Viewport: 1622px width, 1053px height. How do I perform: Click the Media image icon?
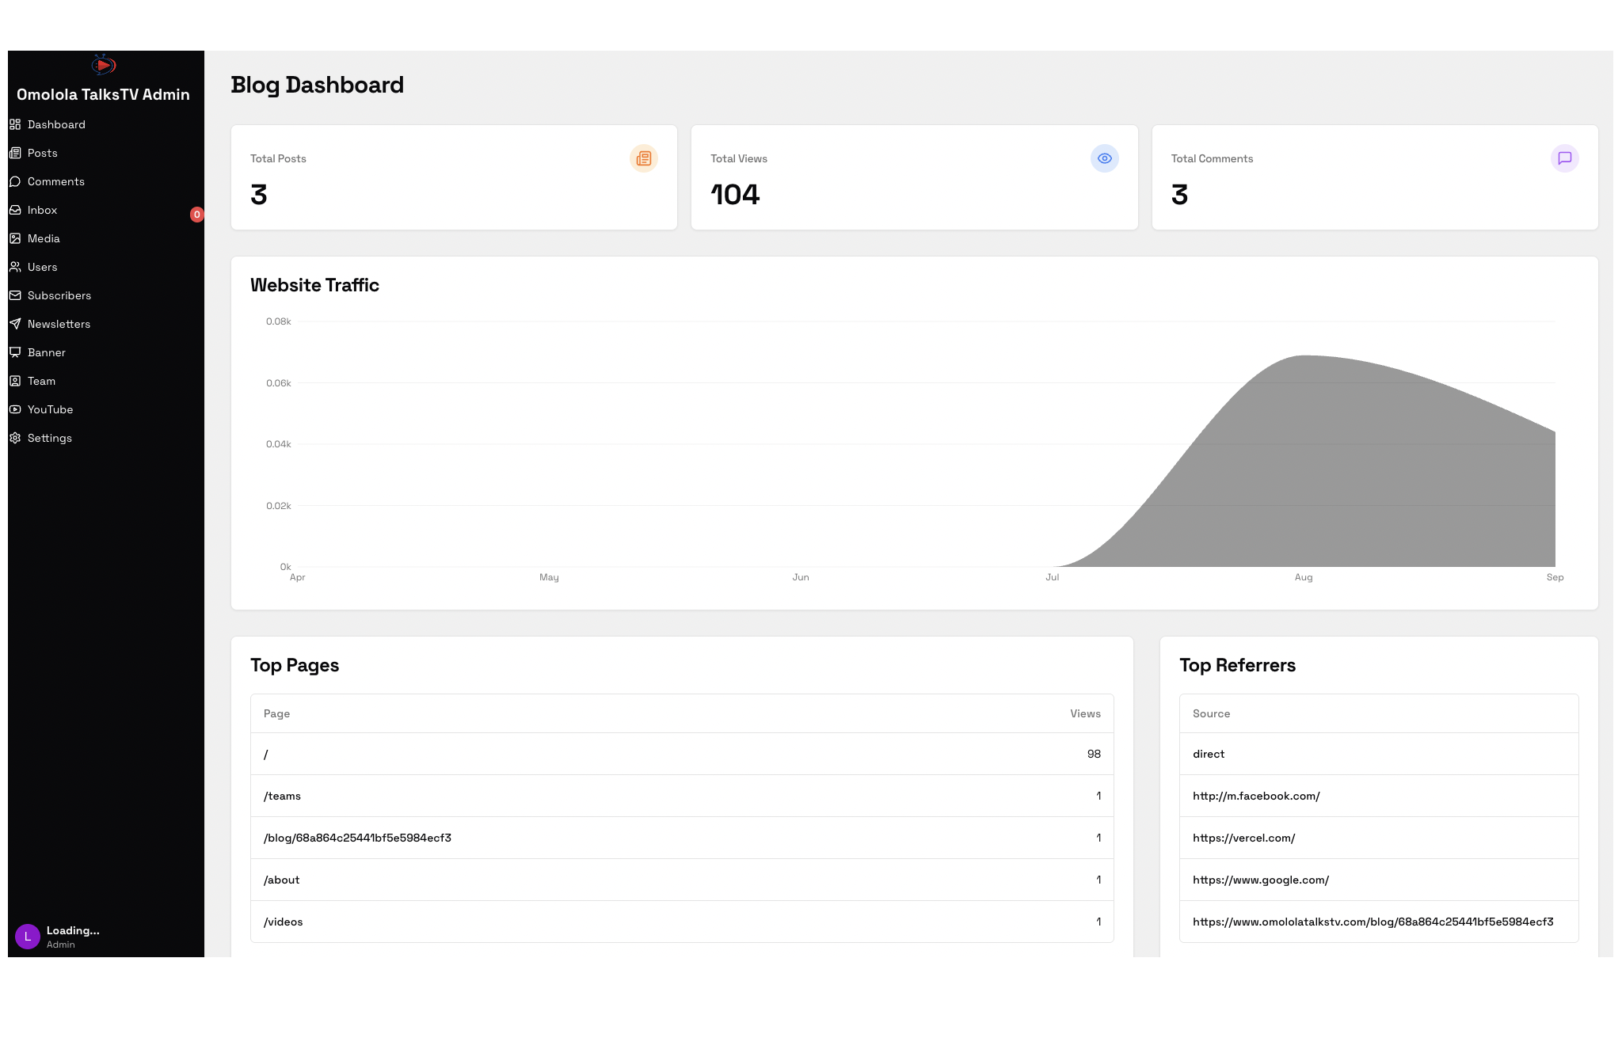tap(15, 238)
